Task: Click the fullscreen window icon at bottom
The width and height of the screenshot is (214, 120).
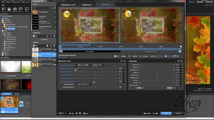Action: click(80, 113)
